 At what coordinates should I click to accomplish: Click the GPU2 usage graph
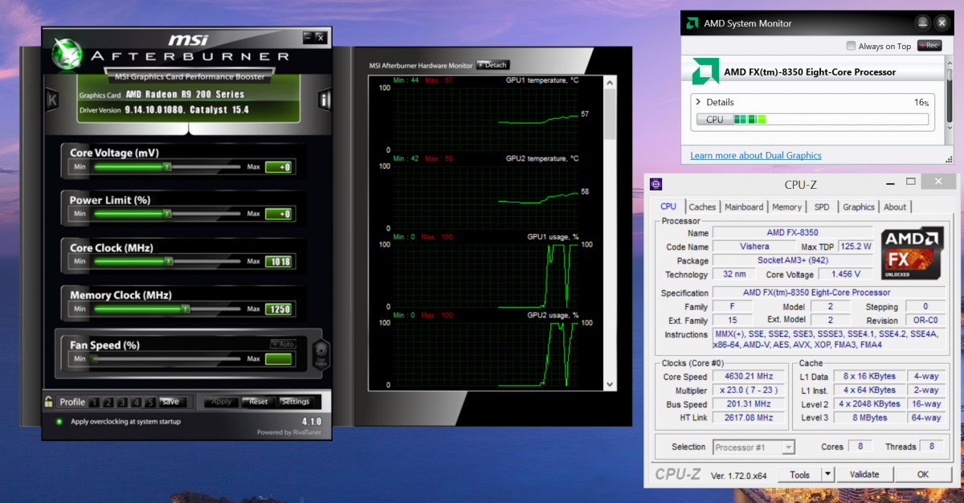(485, 354)
